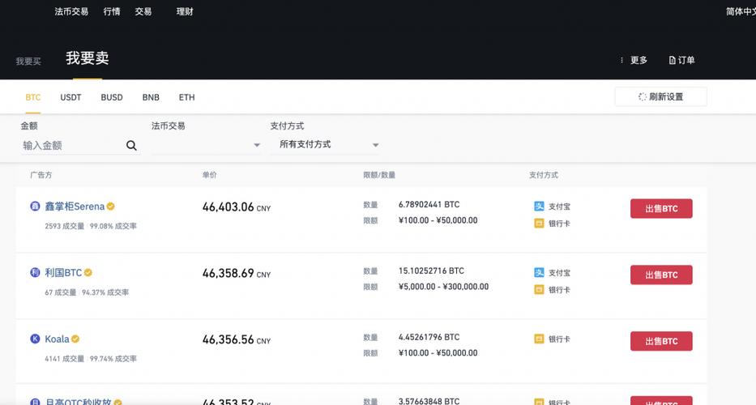Expand the 法币交易 fiat currency dropdown
The image size is (756, 405).
tap(256, 146)
